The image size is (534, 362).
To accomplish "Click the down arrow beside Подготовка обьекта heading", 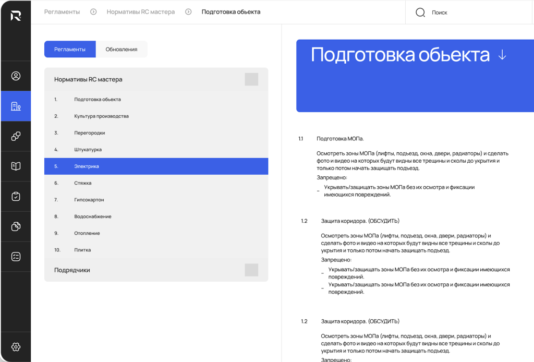I will [502, 55].
